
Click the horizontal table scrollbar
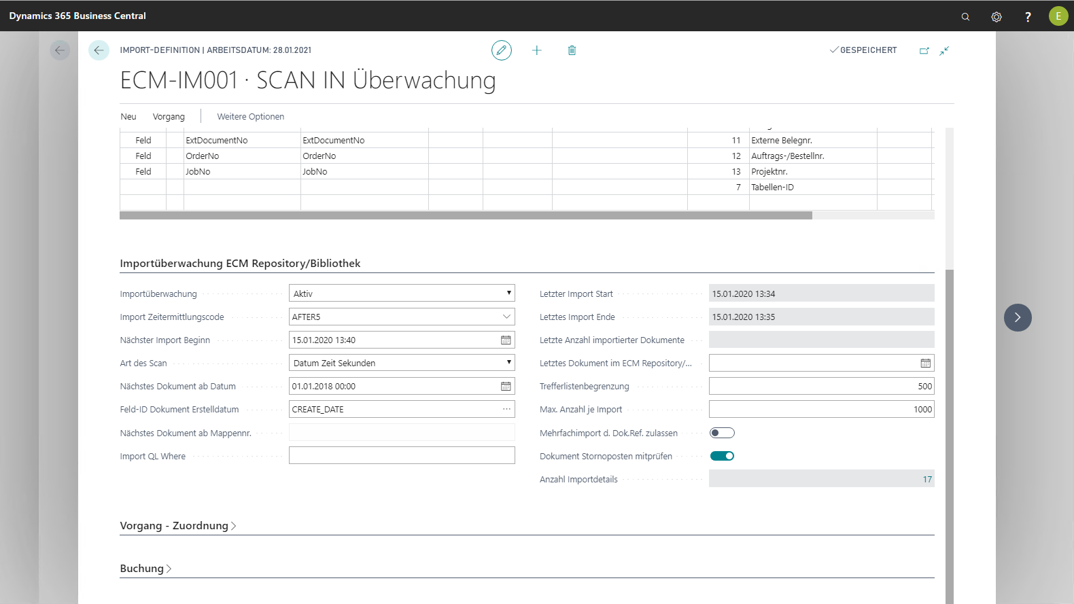tap(466, 215)
